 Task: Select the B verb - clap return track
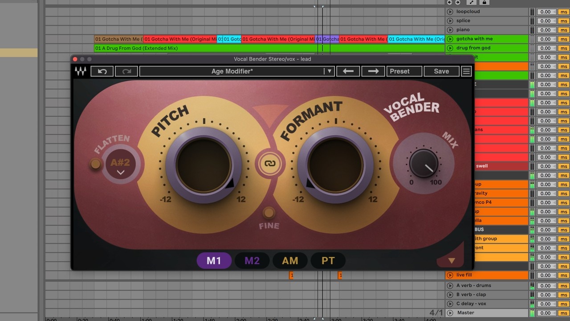(x=487, y=295)
